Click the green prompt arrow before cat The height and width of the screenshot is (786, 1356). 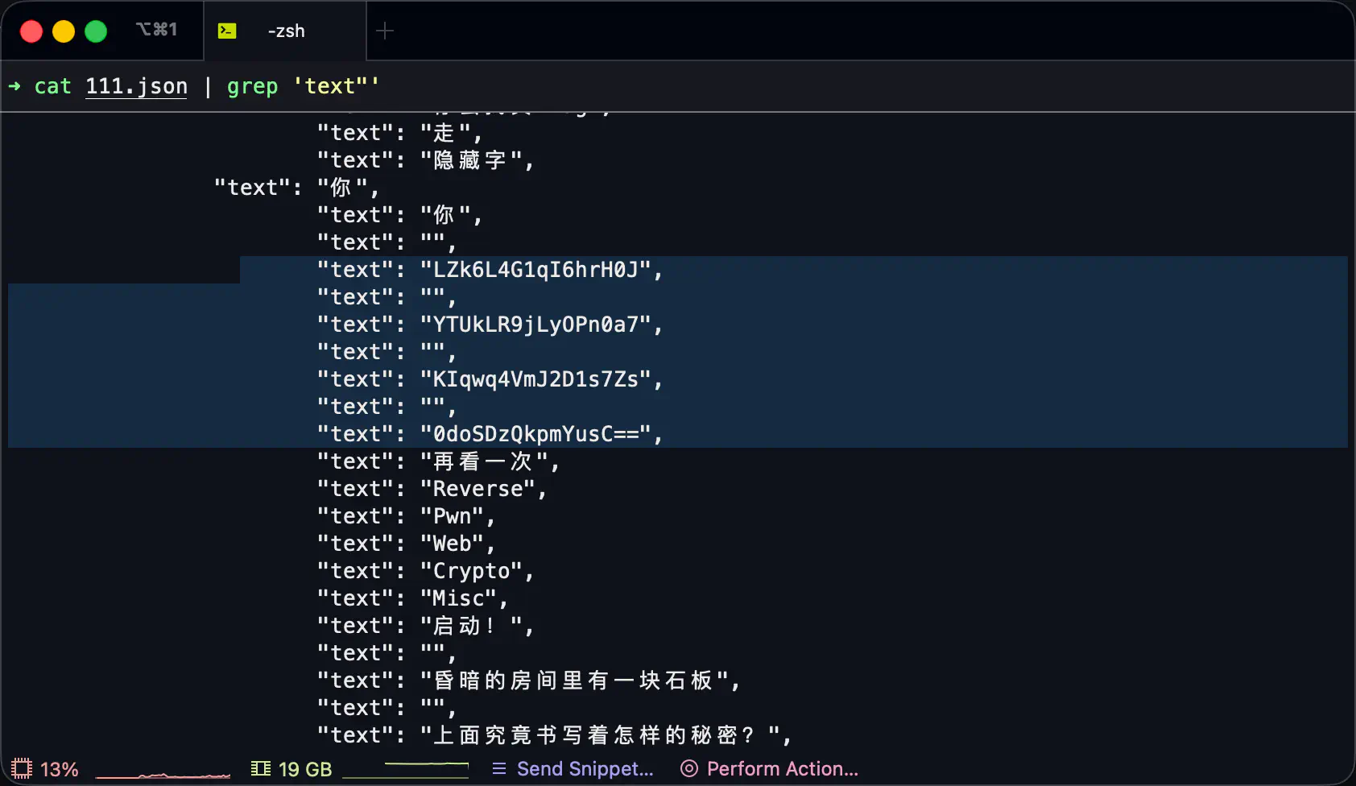point(14,85)
